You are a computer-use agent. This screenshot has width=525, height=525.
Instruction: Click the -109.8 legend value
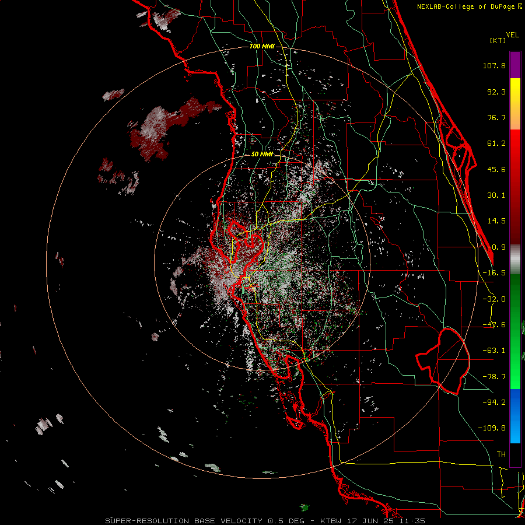click(x=492, y=428)
